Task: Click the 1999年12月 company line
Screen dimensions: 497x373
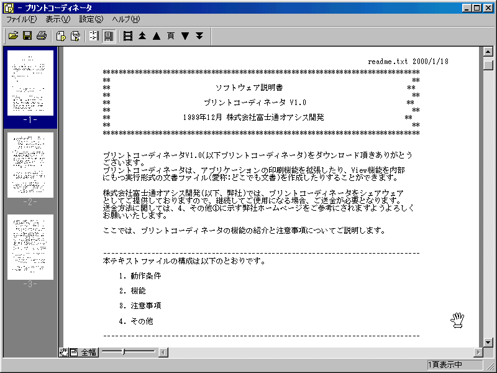Action: (x=253, y=117)
